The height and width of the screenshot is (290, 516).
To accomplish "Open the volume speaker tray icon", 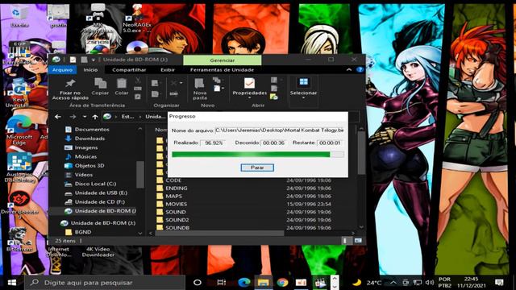I will pyautogui.click(x=429, y=283).
